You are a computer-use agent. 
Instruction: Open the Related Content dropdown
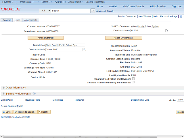click(126, 16)
